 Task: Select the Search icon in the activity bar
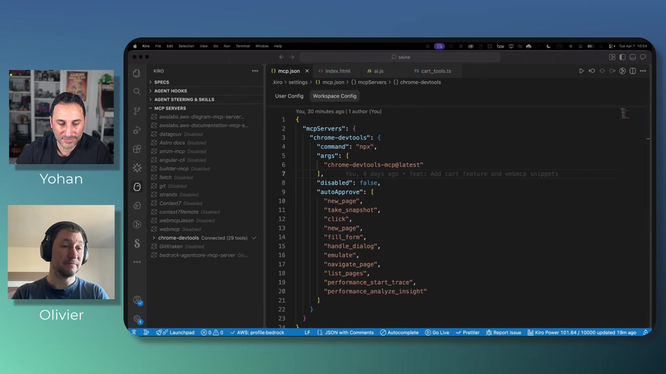(137, 91)
